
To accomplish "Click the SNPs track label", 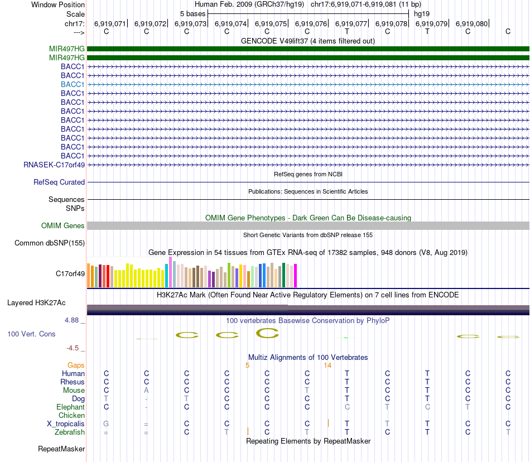I will pos(75,208).
